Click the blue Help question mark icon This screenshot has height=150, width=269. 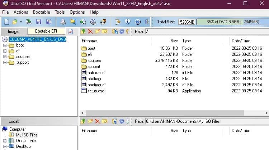(138, 22)
